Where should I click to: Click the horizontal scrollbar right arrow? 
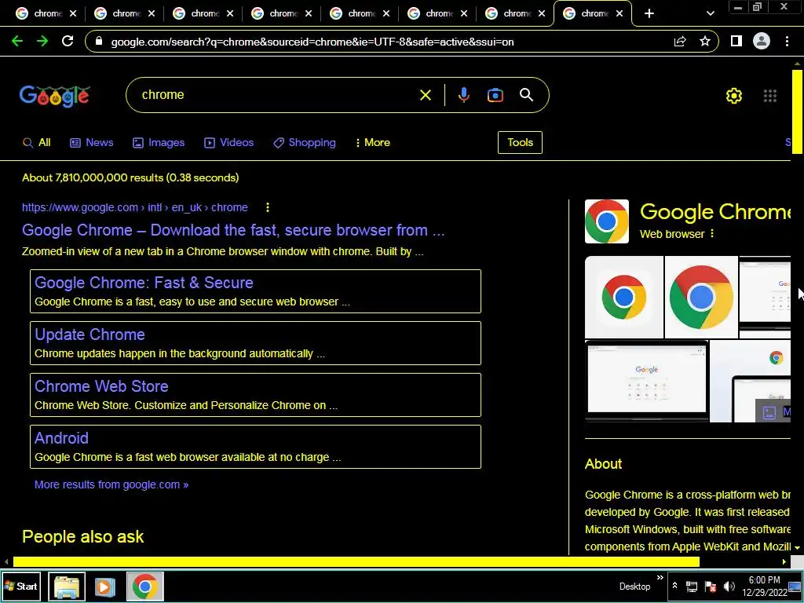(784, 562)
